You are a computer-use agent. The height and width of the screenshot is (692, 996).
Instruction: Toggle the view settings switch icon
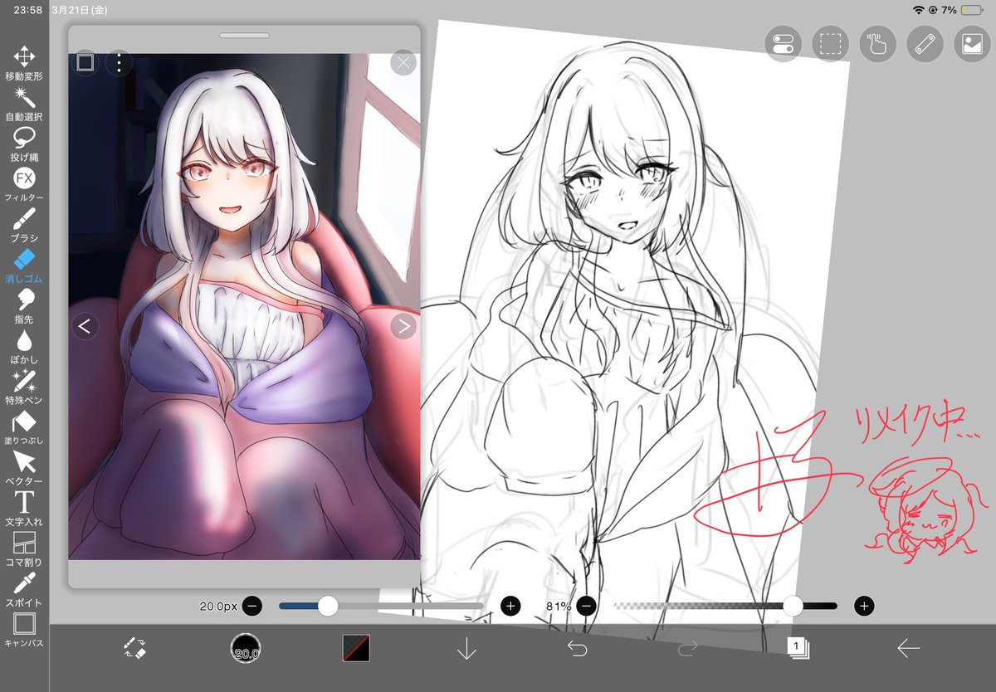point(783,44)
